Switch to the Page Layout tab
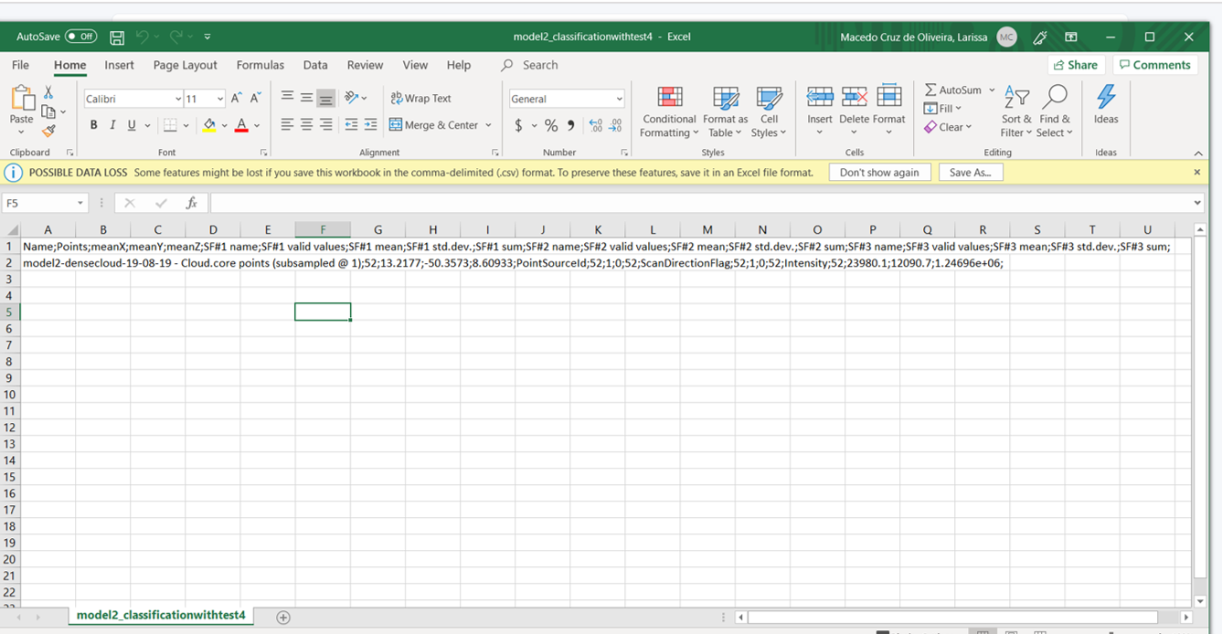Viewport: 1222px width, 634px height. [185, 65]
